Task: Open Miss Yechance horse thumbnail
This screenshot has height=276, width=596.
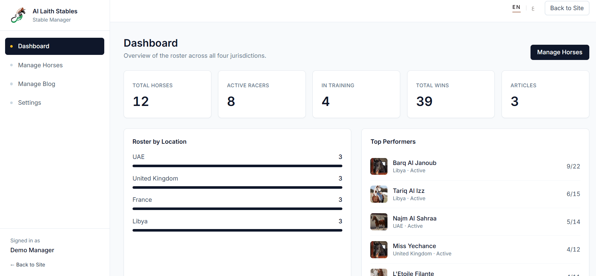Action: click(379, 250)
